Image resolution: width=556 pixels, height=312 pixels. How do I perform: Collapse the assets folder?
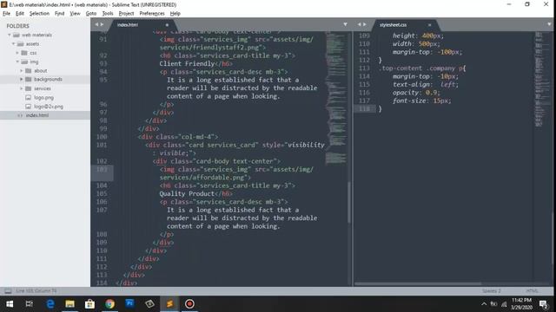(14, 44)
